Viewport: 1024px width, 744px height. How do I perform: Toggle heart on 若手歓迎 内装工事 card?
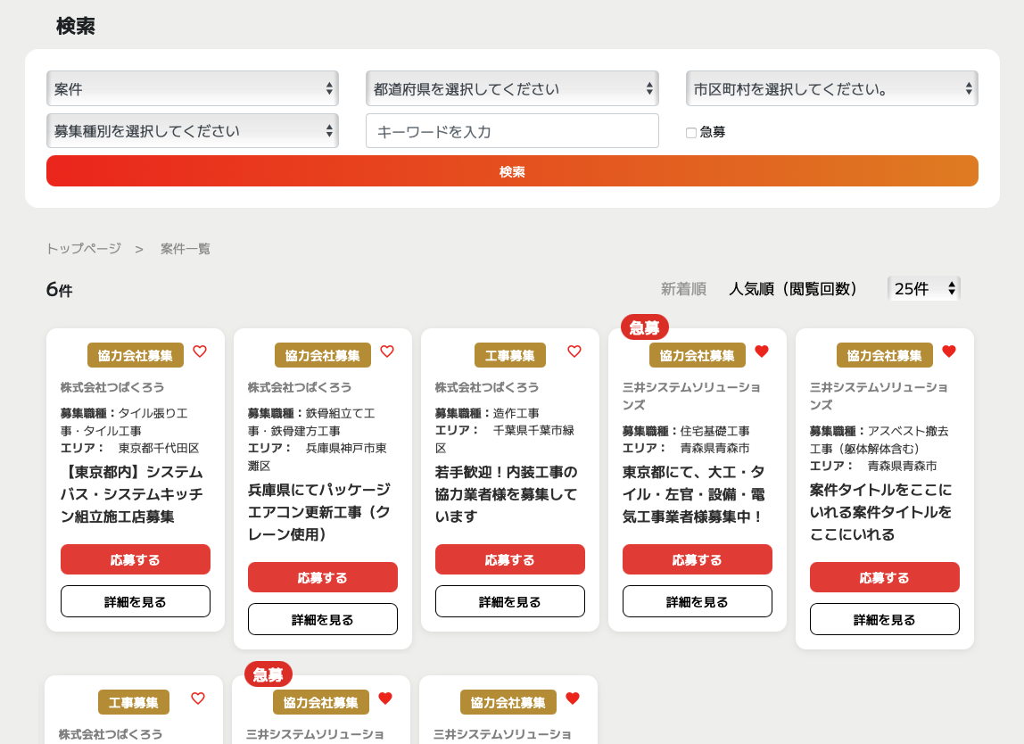[574, 351]
